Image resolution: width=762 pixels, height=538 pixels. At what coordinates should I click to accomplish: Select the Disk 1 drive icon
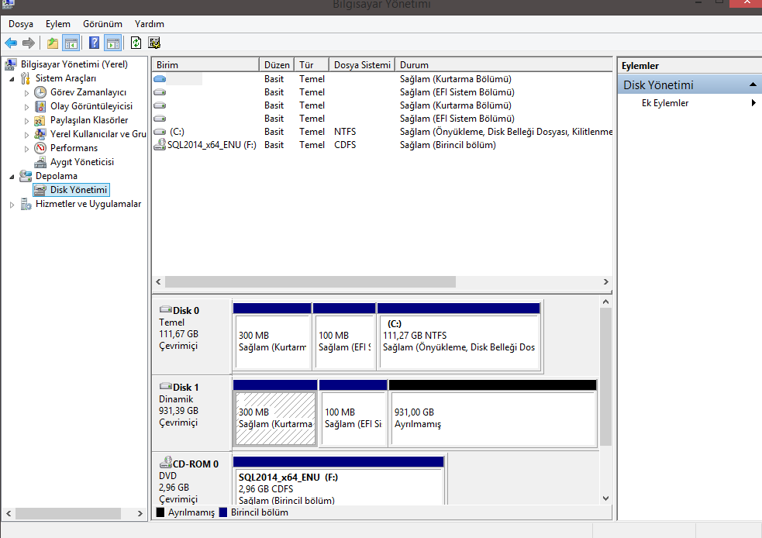click(x=166, y=387)
